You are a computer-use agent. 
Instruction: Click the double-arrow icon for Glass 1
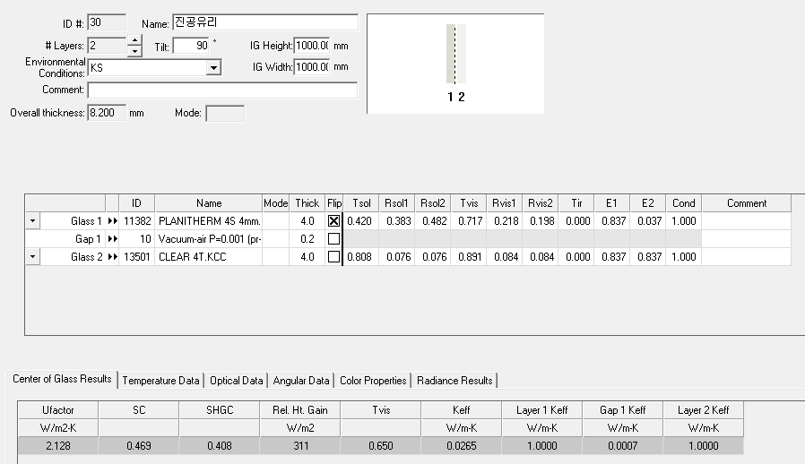(112, 221)
